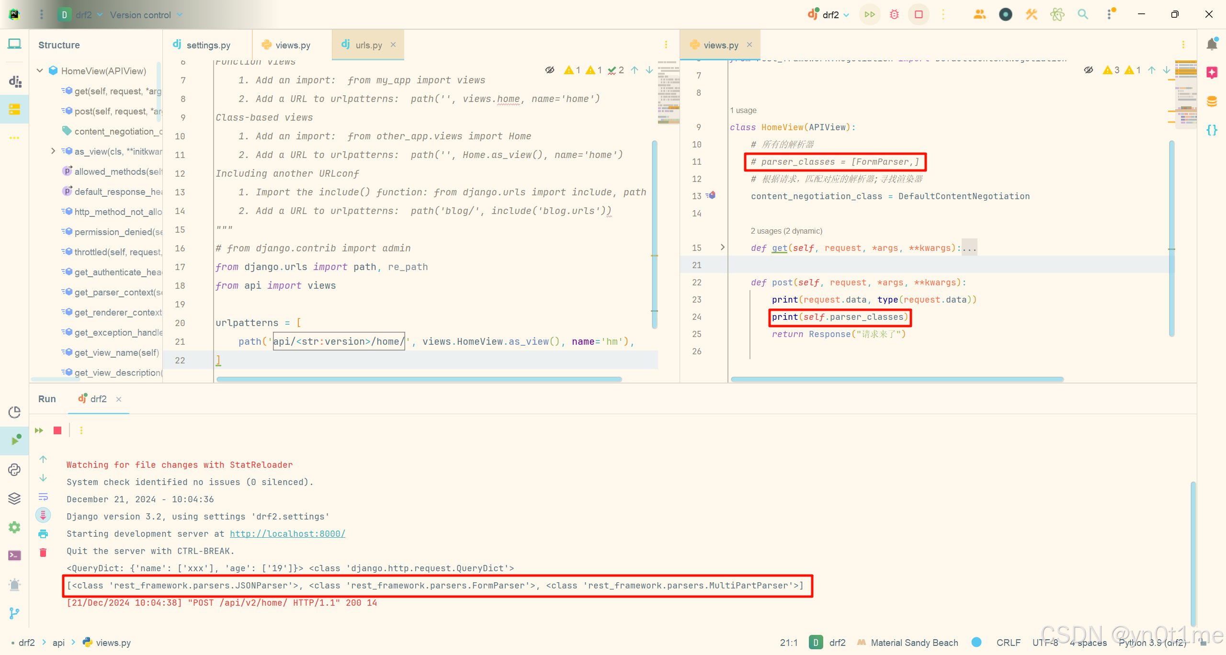Stop the running drf2 server from top toolbar
1226x655 pixels.
919,14
